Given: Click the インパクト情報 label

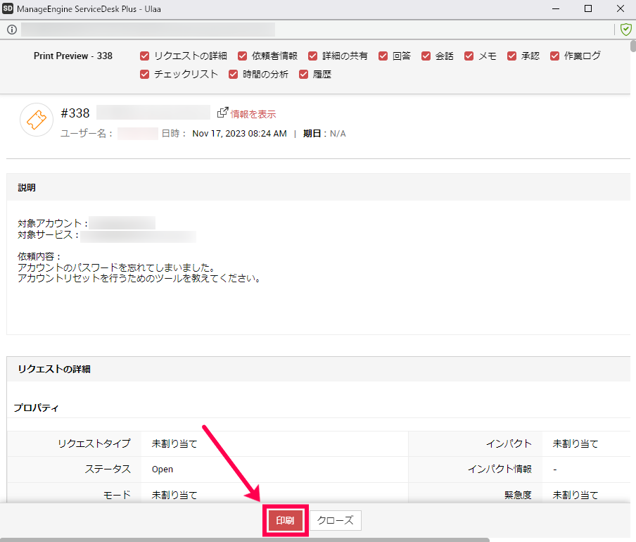Looking at the screenshot, I should pyautogui.click(x=500, y=469).
